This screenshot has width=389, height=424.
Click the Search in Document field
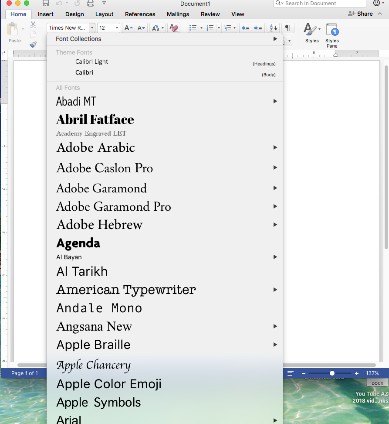(x=320, y=3)
